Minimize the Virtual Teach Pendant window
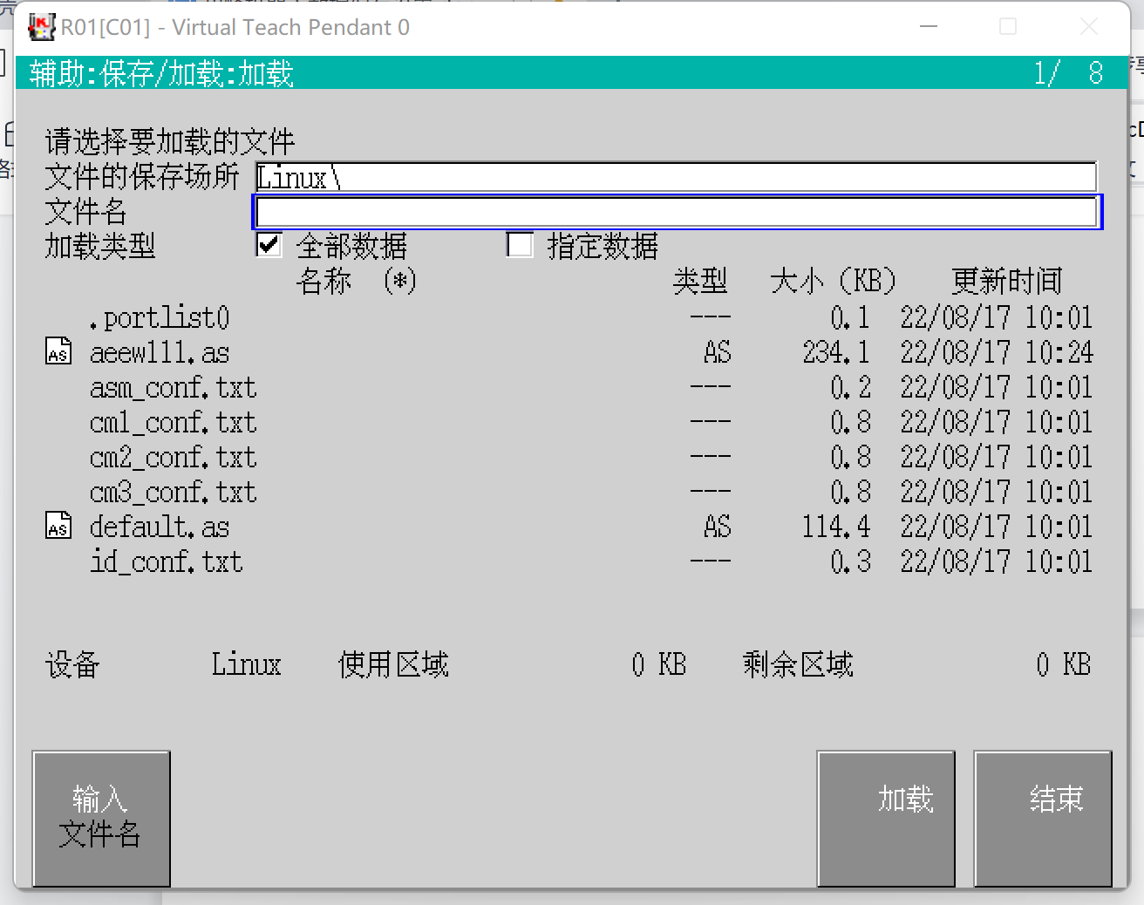This screenshot has width=1144, height=905. (929, 27)
